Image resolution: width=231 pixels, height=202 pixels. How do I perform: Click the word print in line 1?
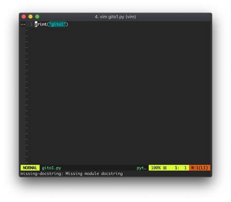tap(41, 24)
